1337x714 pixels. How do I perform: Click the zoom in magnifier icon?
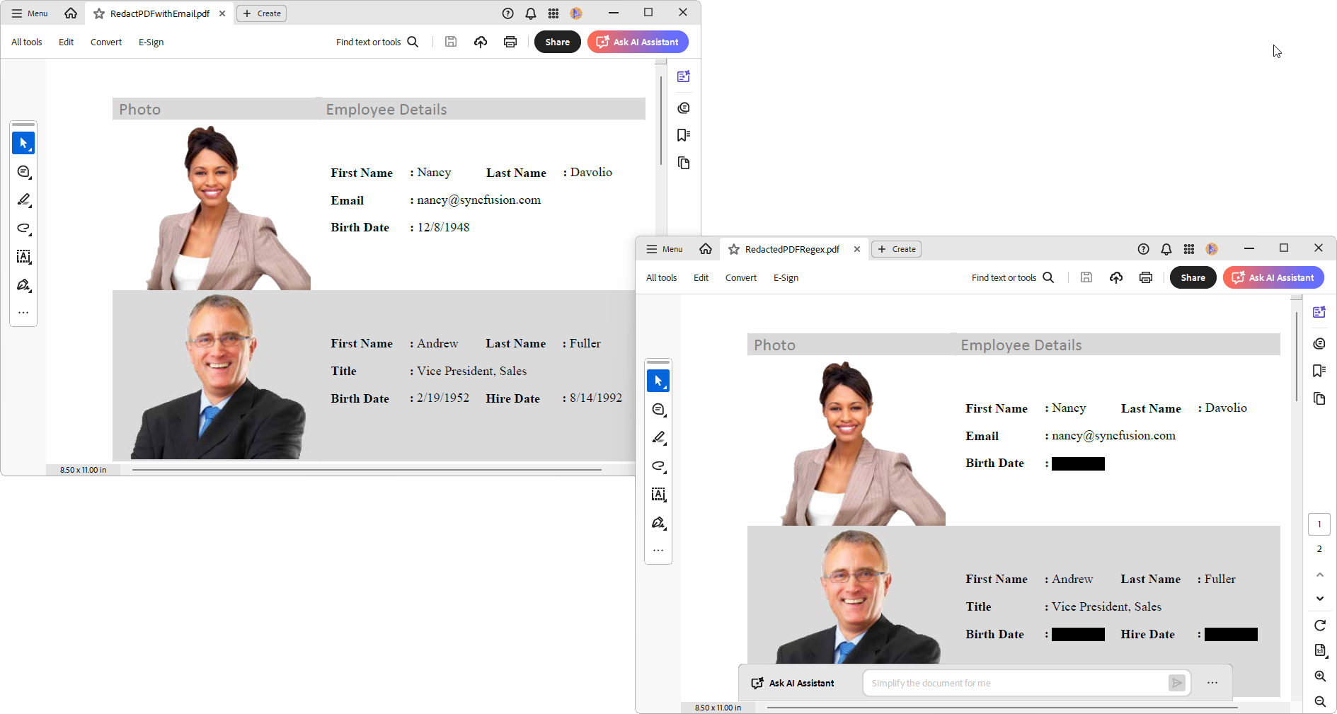[1319, 676]
